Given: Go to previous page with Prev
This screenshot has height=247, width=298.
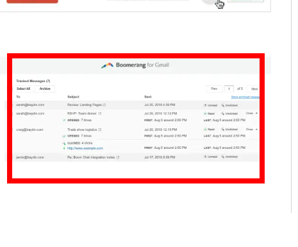Looking at the screenshot, I should pyautogui.click(x=214, y=89).
